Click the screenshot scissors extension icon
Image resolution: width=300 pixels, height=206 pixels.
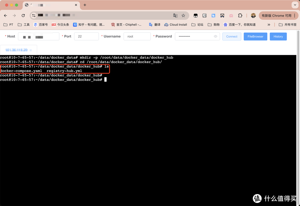coord(222,16)
